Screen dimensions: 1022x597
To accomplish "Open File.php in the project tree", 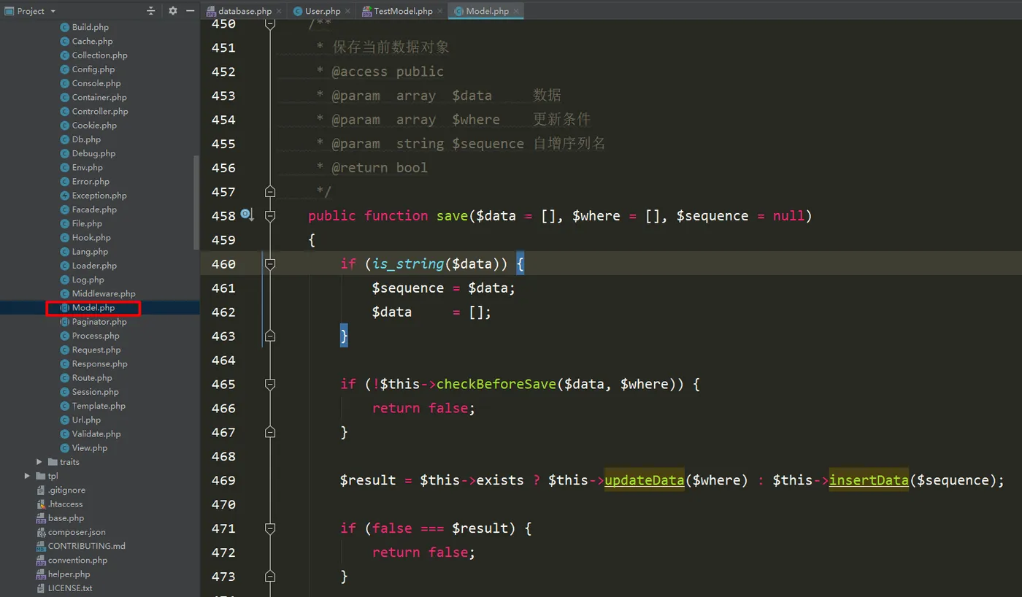I will point(87,223).
